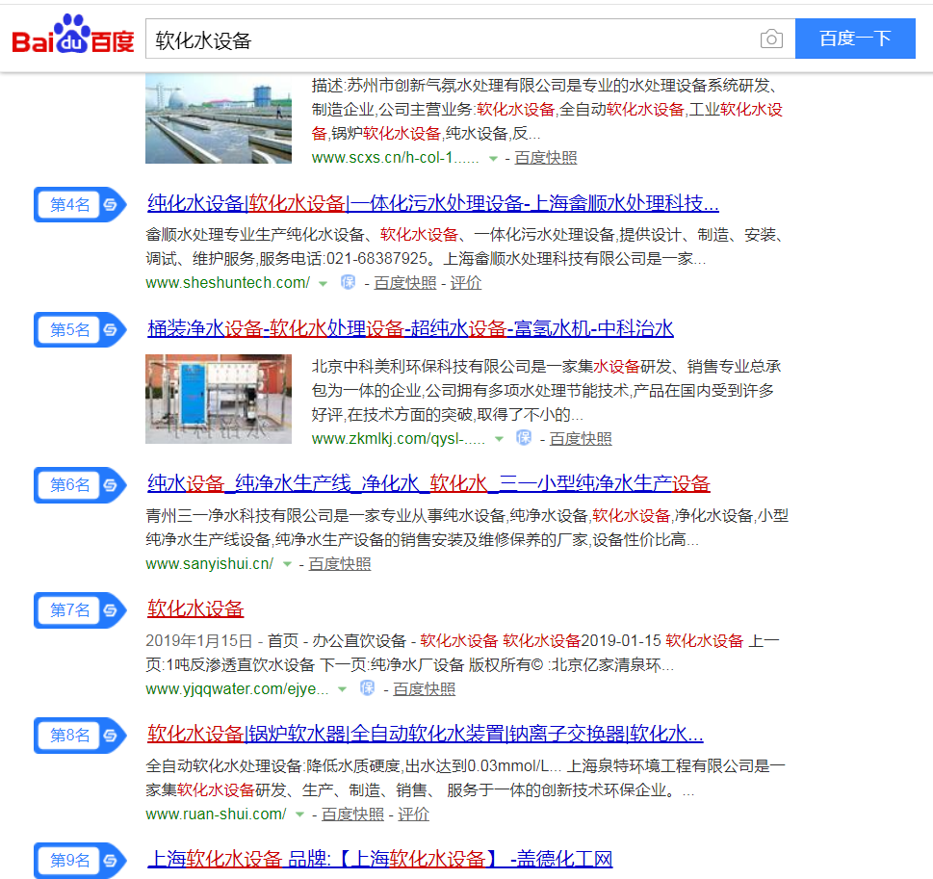Click the snippet starting 畲顺水处理专业生产纯化水设备
The width and height of the screenshot is (933, 879).
click(465, 246)
